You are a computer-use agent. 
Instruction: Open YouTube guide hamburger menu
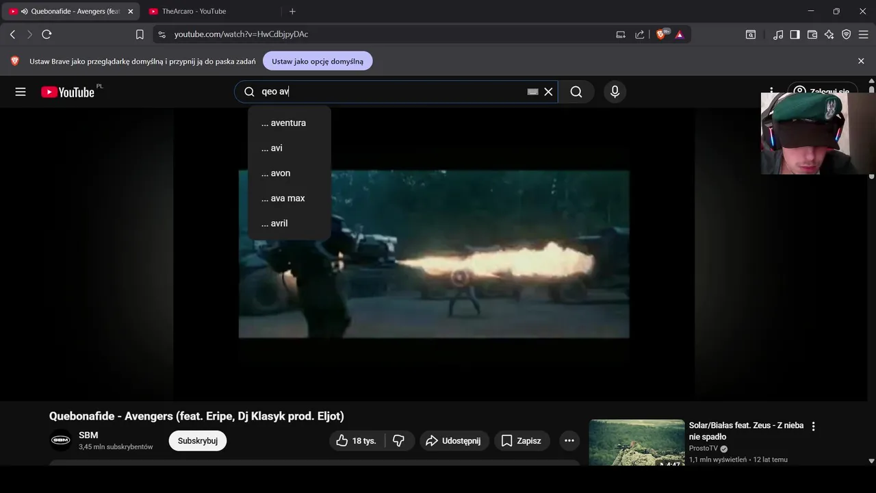21,92
